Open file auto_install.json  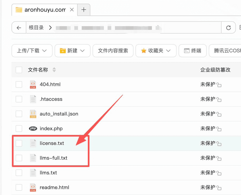[x=59, y=114]
